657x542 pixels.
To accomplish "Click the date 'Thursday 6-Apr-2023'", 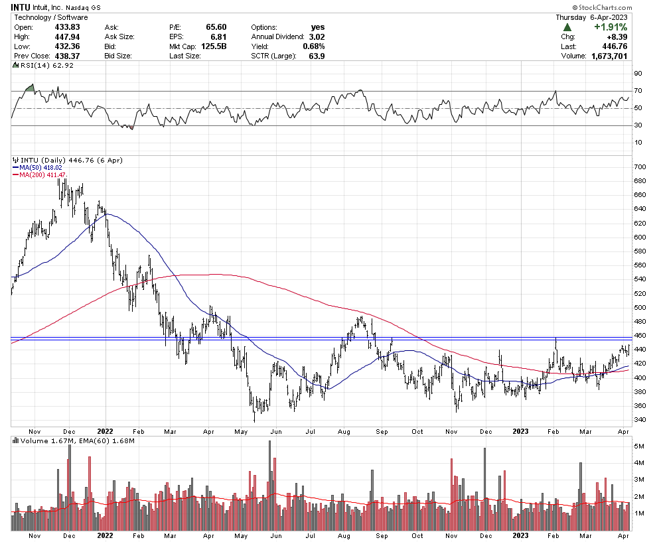I will click(x=592, y=17).
